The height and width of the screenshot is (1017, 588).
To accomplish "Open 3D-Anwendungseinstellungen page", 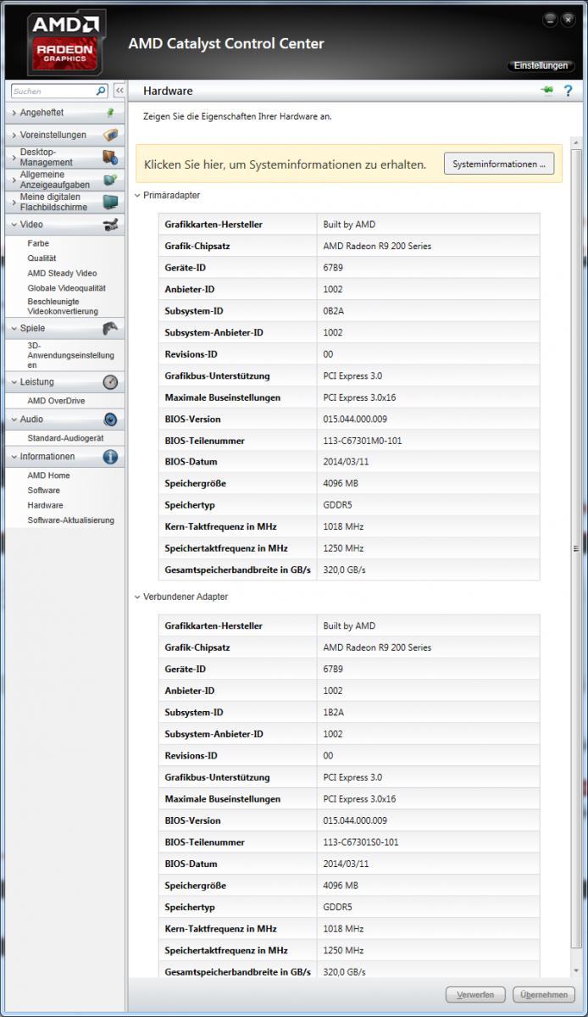I will pyautogui.click(x=70, y=355).
